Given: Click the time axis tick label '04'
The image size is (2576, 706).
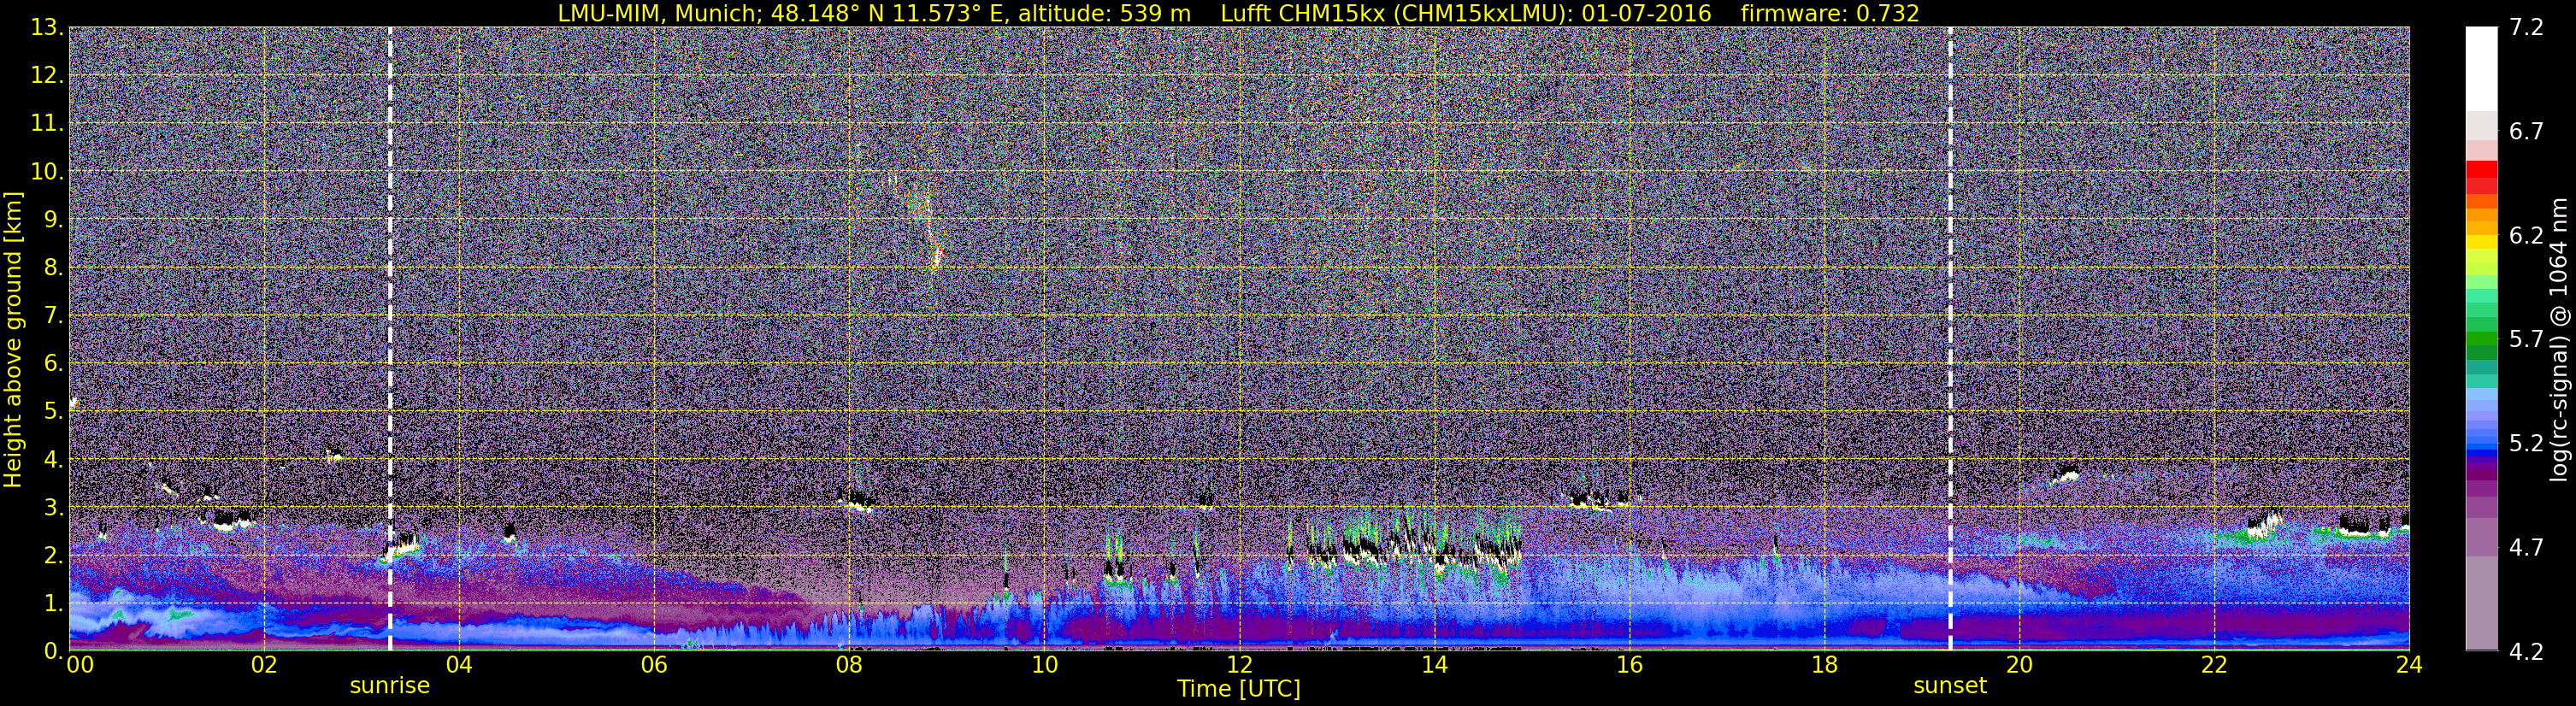Looking at the screenshot, I should [x=459, y=665].
